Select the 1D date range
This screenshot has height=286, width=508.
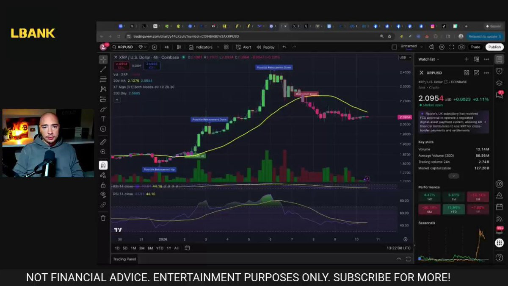pos(117,248)
